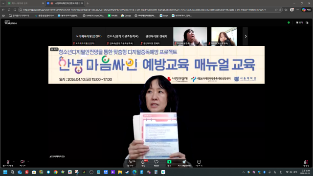Open the import favorites bookmark item
This screenshot has height=176, width=313.
coord(19,16)
